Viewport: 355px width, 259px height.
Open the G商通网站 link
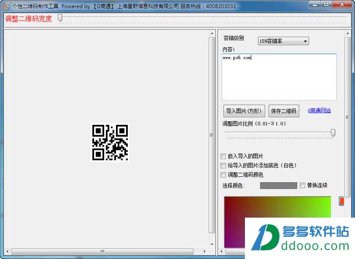pos(319,111)
